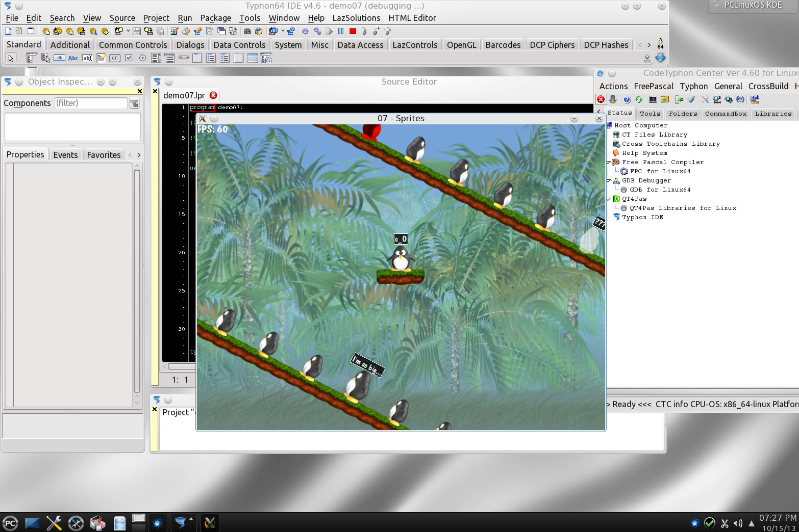Select 'Typhon IDE' in the status tree

[642, 217]
